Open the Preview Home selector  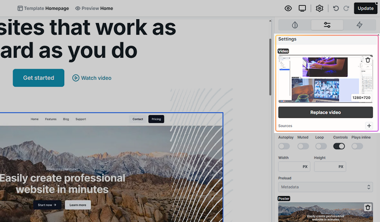coord(94,9)
